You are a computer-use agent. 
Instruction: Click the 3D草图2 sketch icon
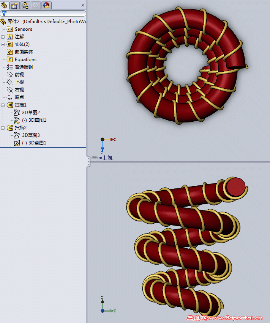click(x=17, y=113)
